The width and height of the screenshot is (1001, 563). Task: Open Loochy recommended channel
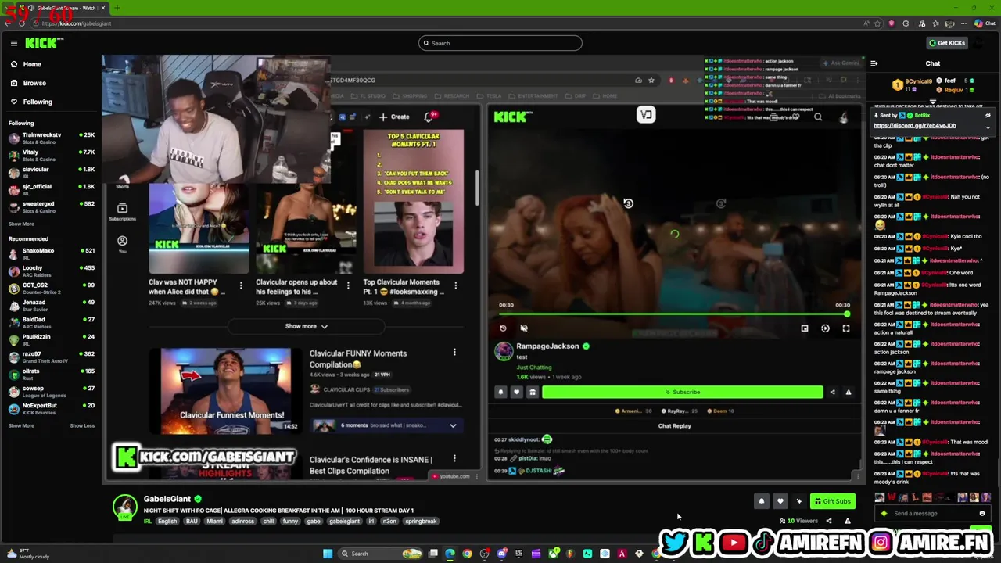click(52, 271)
